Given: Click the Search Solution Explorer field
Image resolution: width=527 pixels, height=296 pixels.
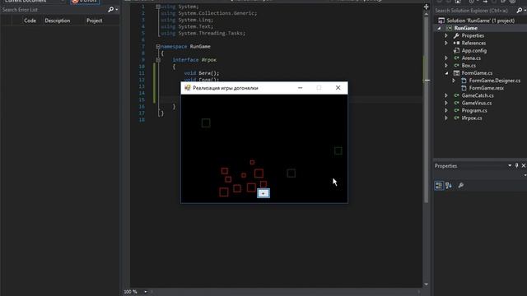Looking at the screenshot, I should click(475, 11).
